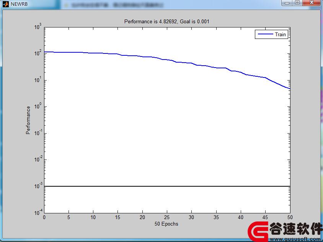
Task: Click the '50 Epochs' x-axis label
Action: pyautogui.click(x=166, y=224)
